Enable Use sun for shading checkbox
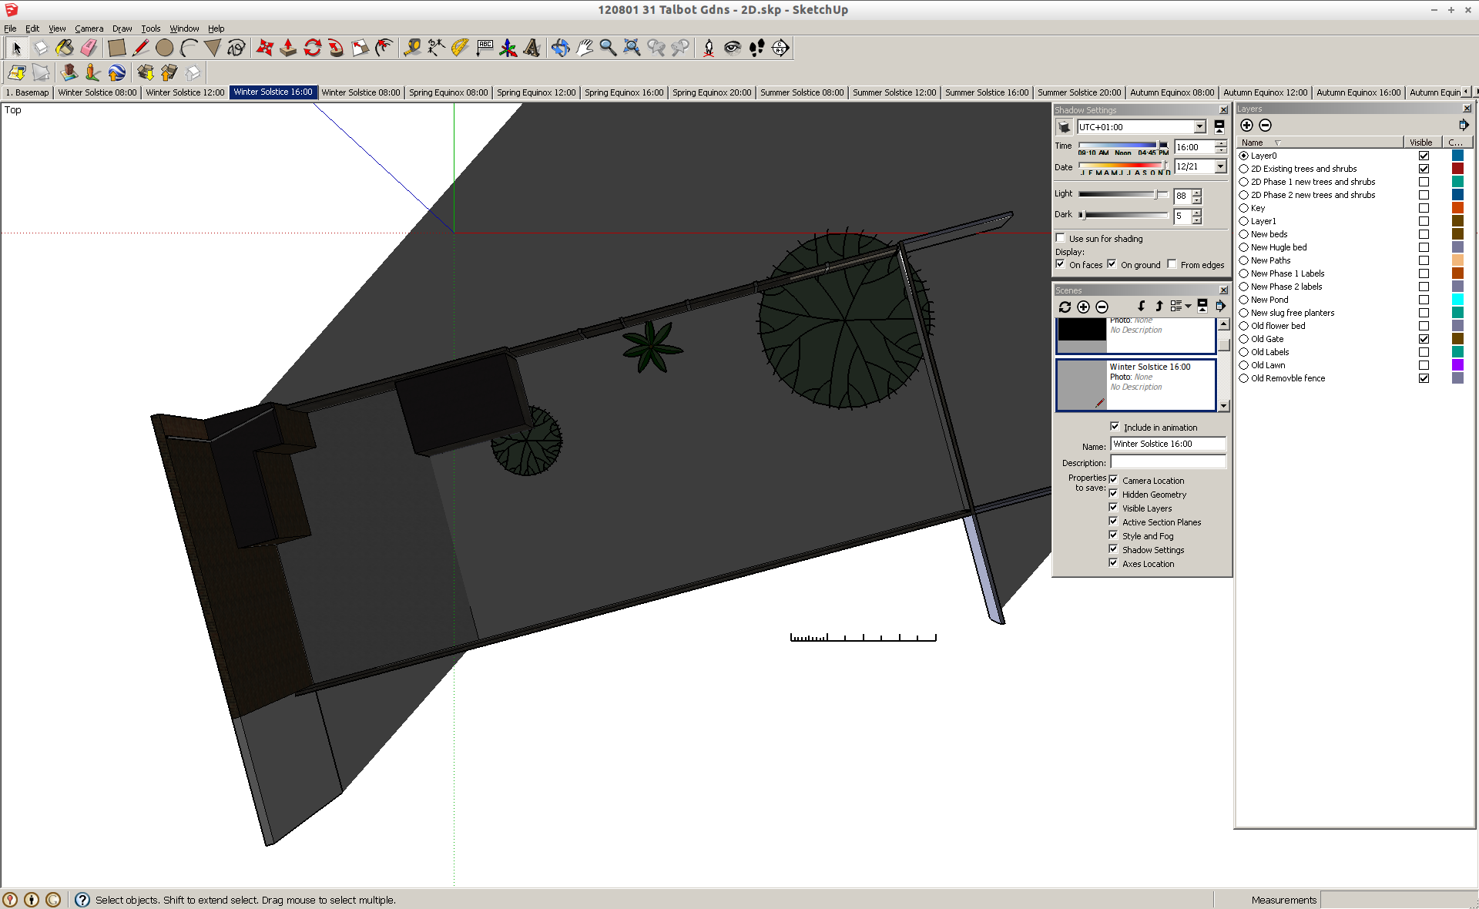 1061,238
